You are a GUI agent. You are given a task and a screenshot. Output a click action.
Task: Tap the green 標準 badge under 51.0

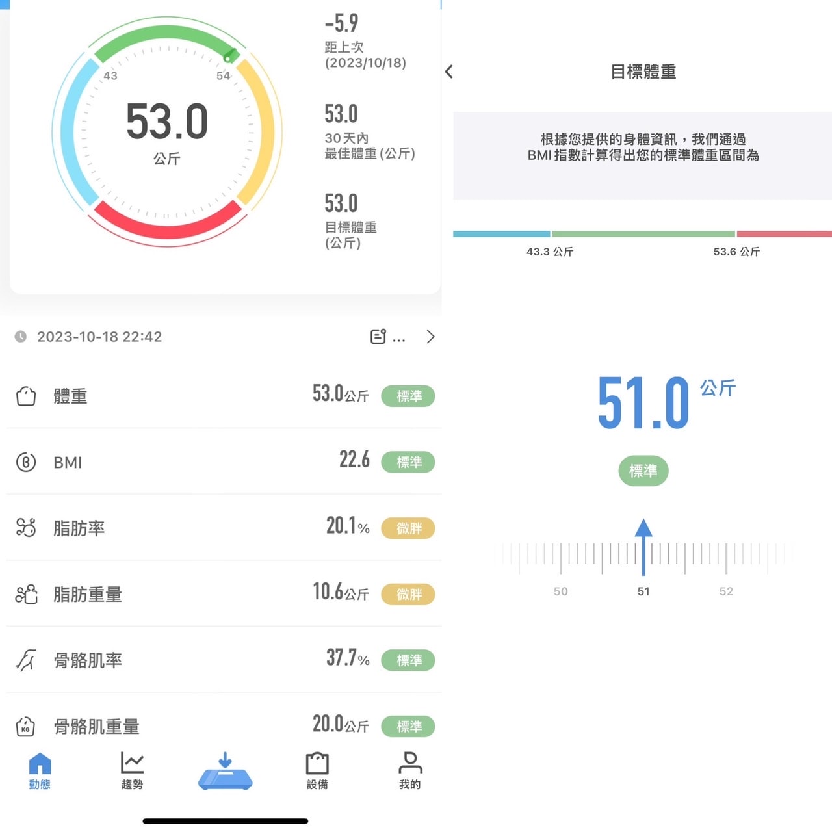point(643,471)
